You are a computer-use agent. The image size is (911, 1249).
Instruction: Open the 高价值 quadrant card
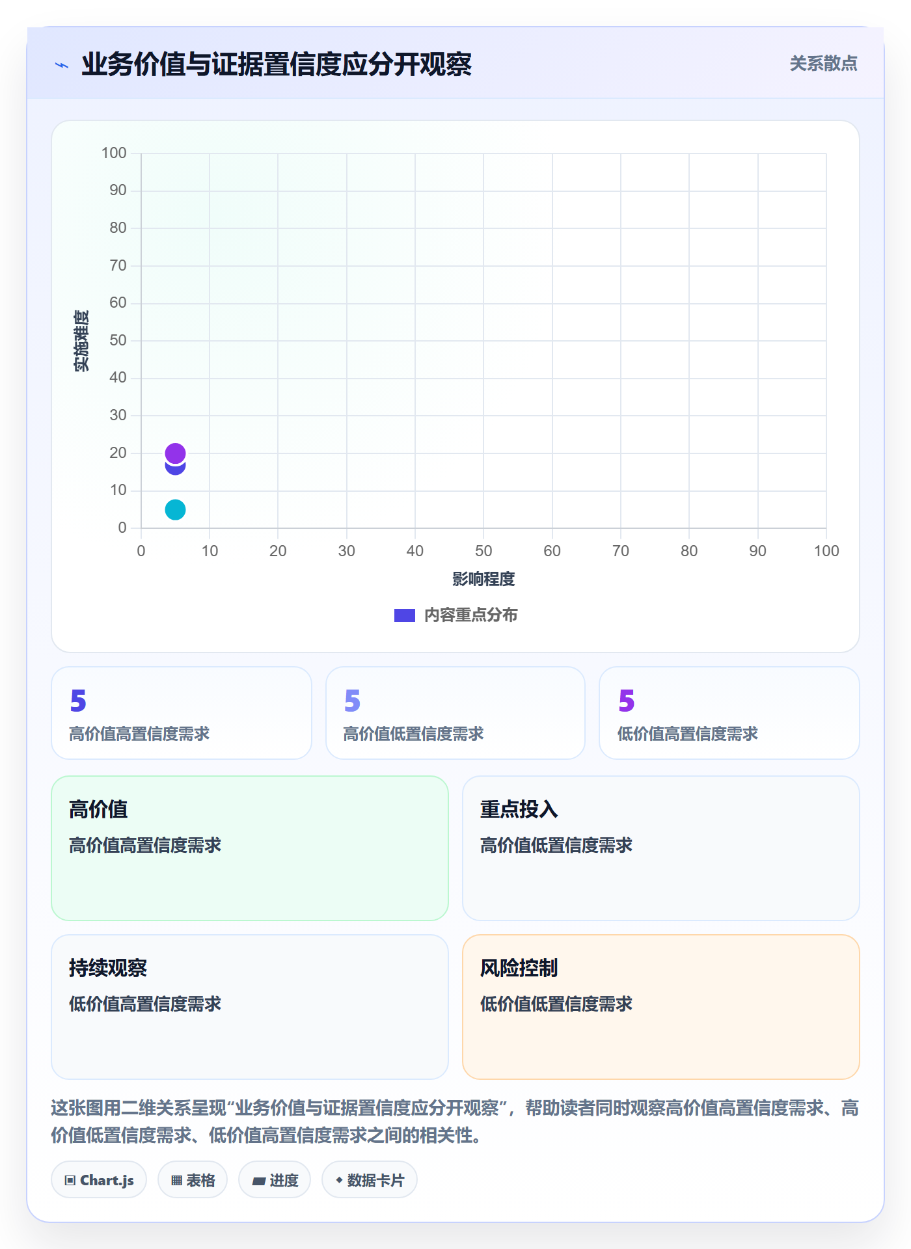(x=250, y=848)
